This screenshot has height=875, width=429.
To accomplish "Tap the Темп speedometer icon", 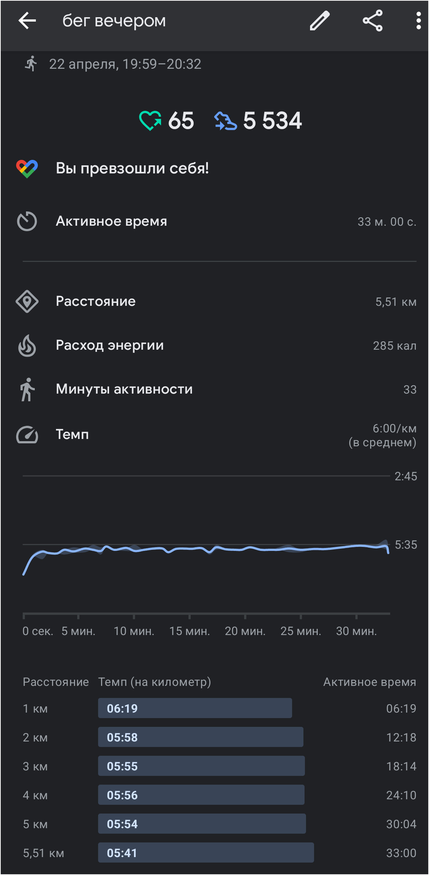I will point(27,435).
